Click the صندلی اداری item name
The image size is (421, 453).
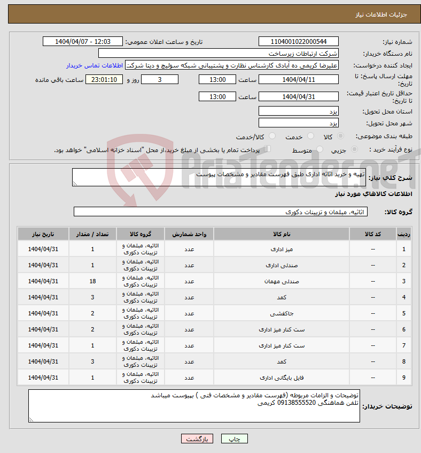pos(282,265)
